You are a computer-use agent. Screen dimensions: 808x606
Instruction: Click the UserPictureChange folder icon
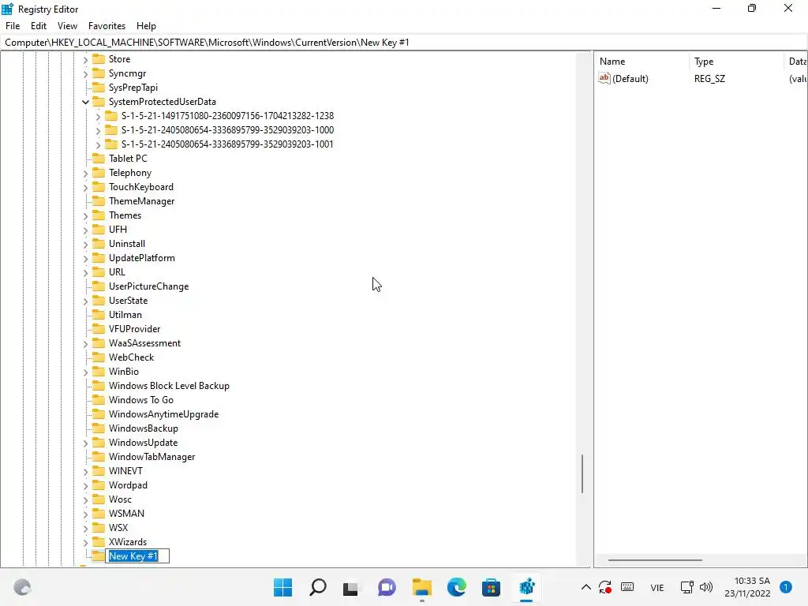point(99,286)
